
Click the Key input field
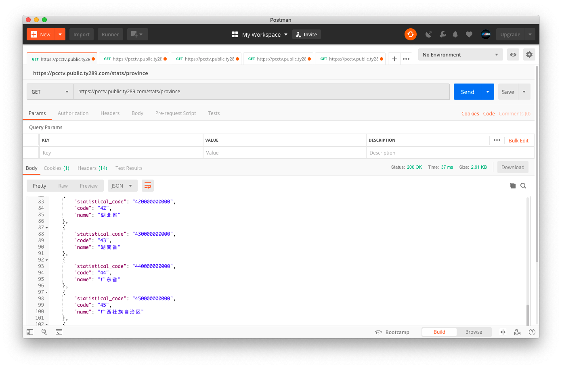121,153
